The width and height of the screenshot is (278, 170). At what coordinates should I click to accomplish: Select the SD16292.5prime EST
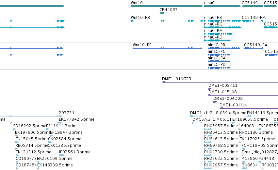(29, 126)
